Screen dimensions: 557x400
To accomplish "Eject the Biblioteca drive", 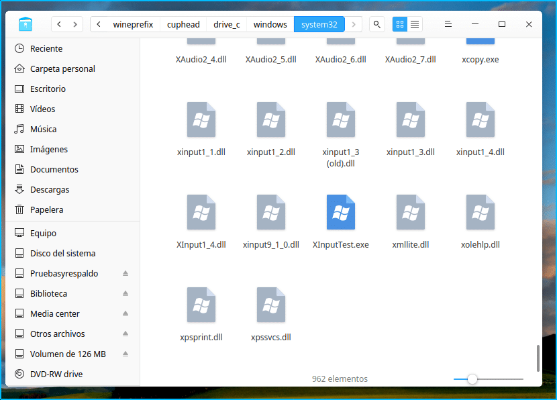I will point(125,293).
